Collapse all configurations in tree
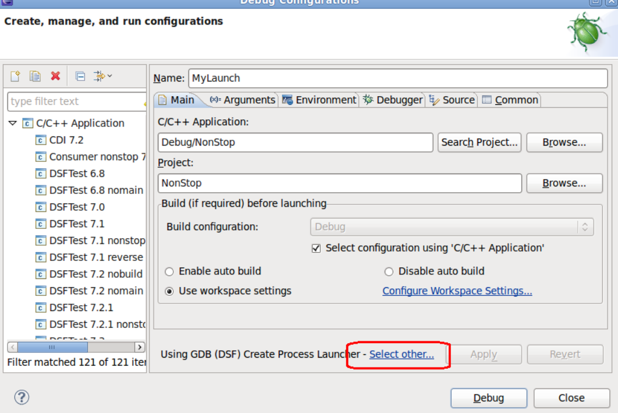Image resolution: width=618 pixels, height=413 pixels. tap(80, 76)
